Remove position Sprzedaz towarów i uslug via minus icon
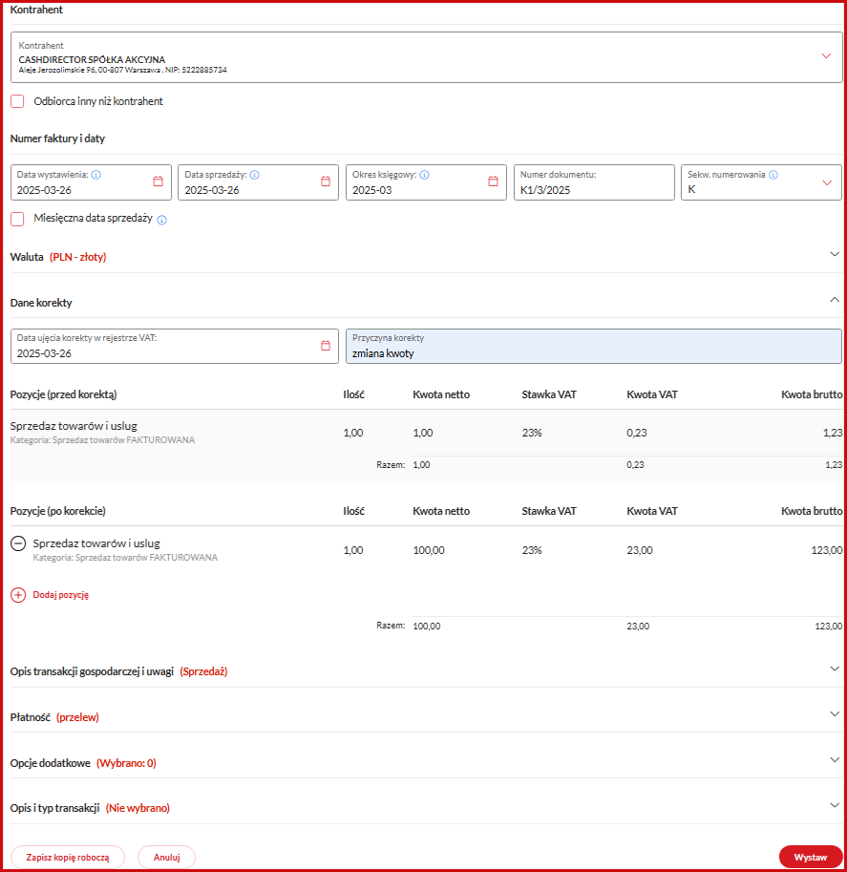Viewport: 847px width, 872px height. coord(18,543)
